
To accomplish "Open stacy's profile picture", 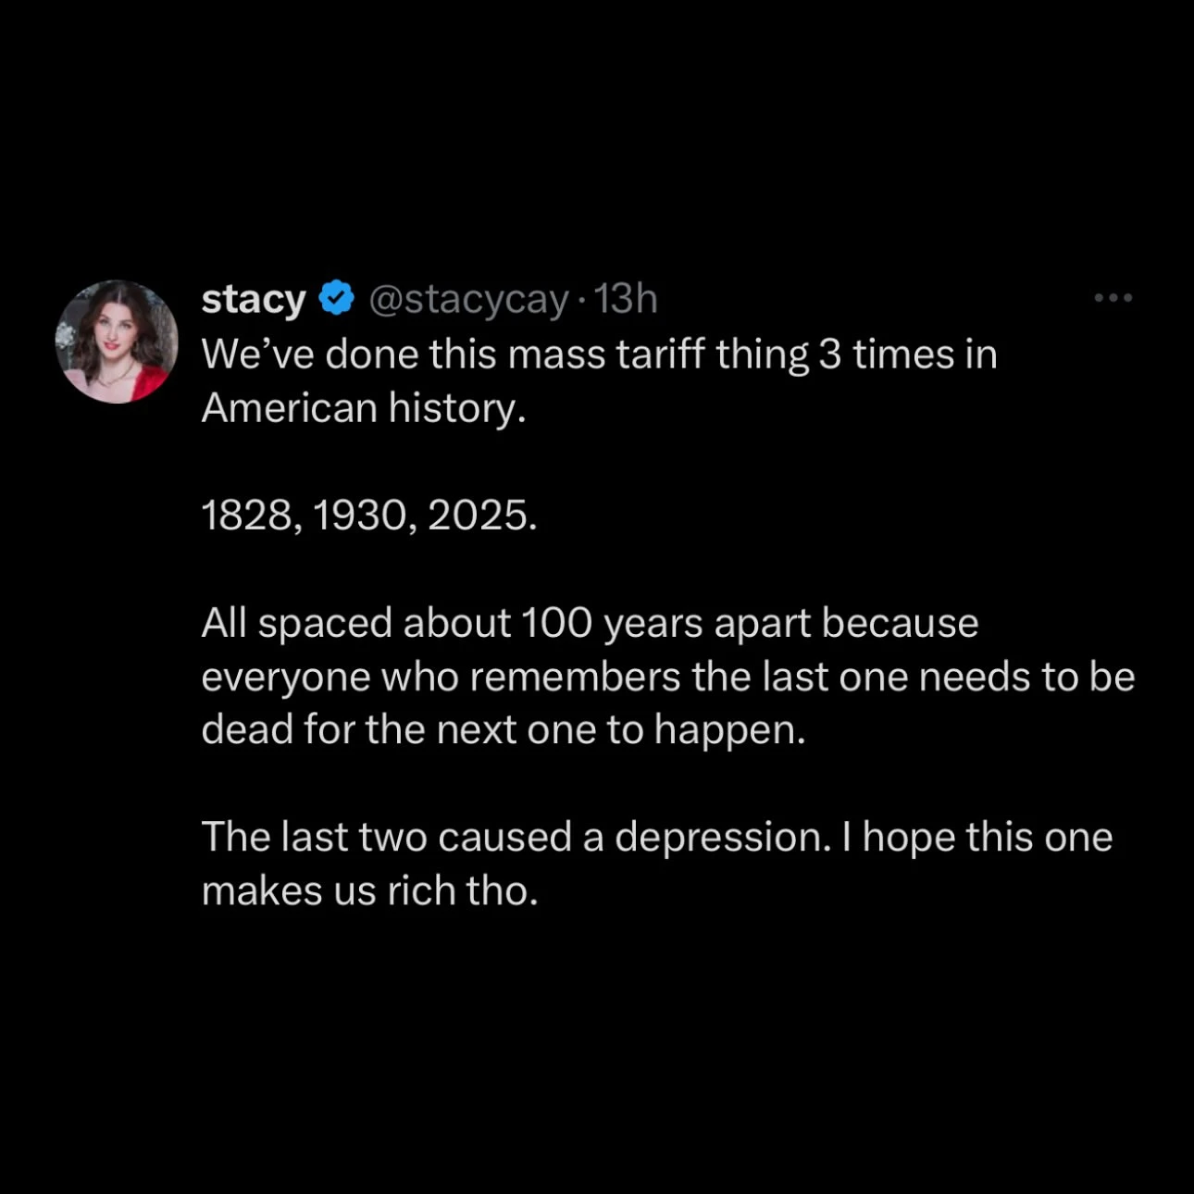I will tap(117, 342).
